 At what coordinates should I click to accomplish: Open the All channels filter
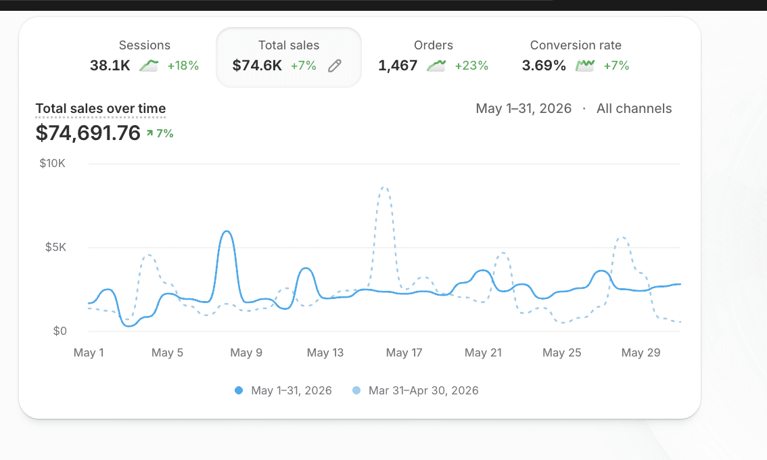tap(634, 109)
